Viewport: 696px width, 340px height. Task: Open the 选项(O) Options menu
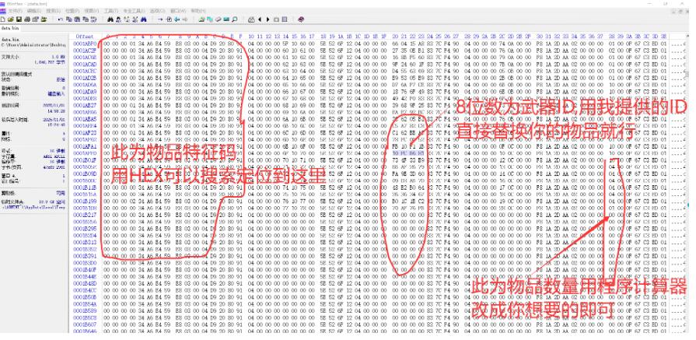(x=158, y=10)
